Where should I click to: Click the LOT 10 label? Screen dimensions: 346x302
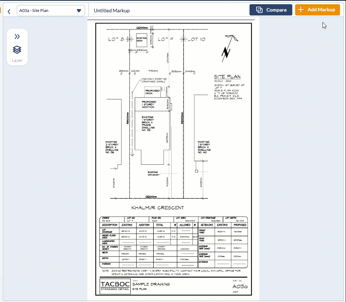[197, 39]
